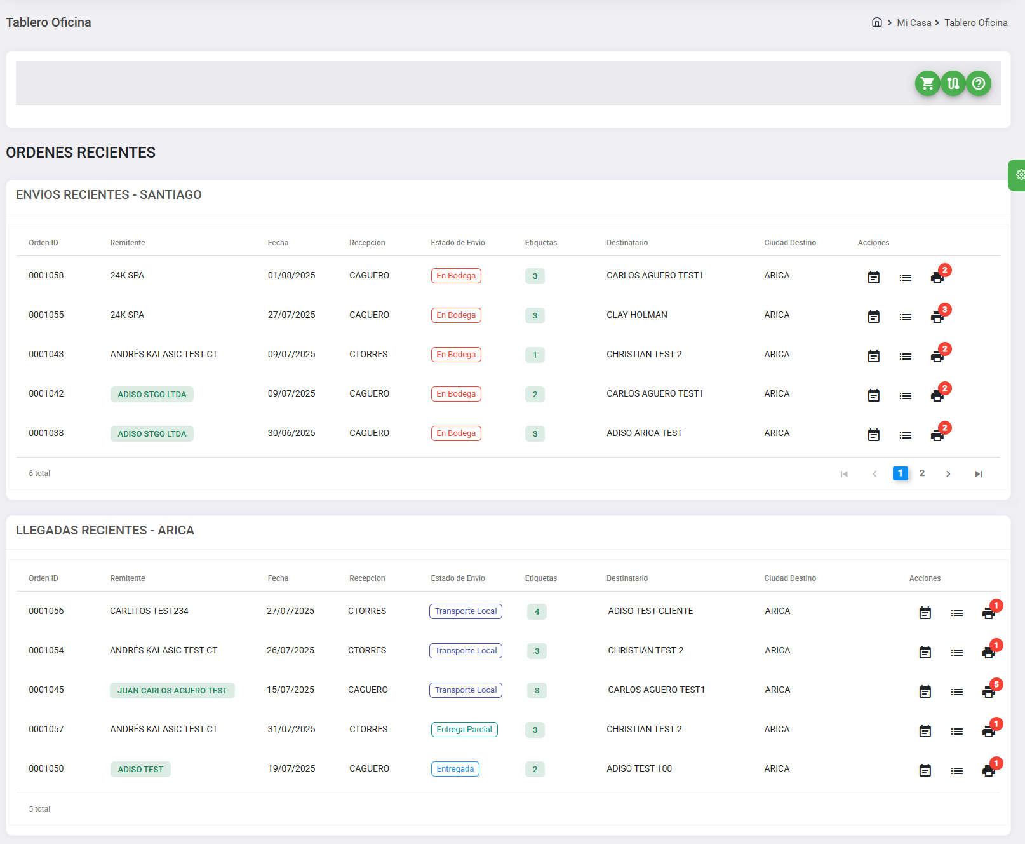Open calendar icon for order 0001056
1025x844 pixels.
[925, 613]
